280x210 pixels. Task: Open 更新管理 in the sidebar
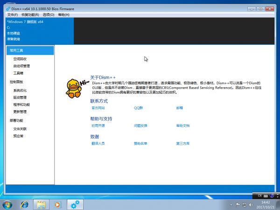coord(20,112)
